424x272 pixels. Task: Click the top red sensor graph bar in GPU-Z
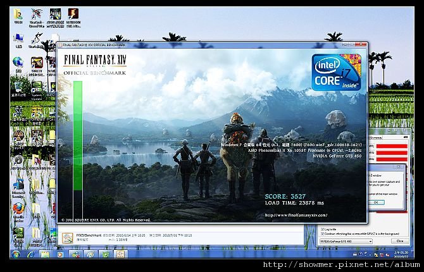pos(392,146)
